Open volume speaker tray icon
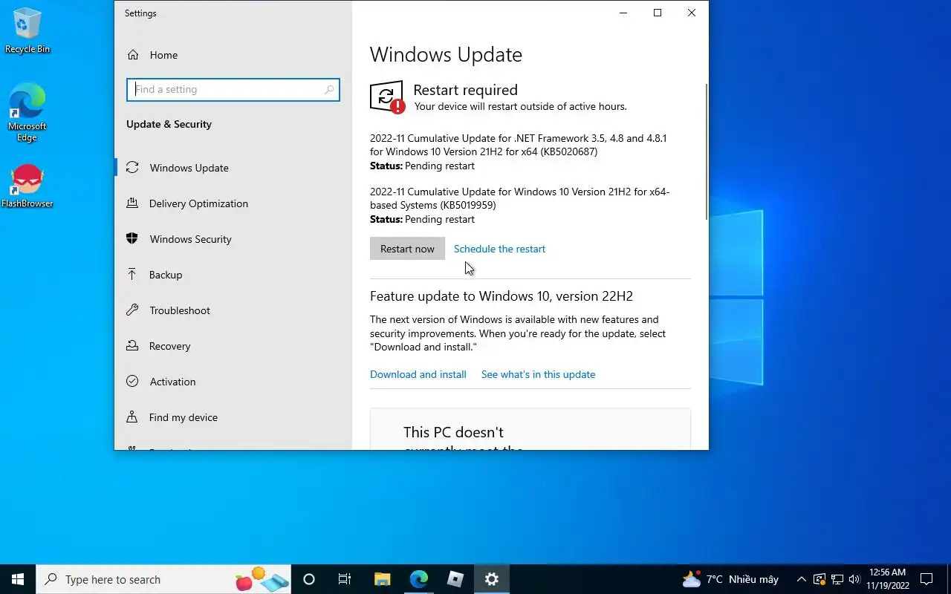 click(x=854, y=579)
